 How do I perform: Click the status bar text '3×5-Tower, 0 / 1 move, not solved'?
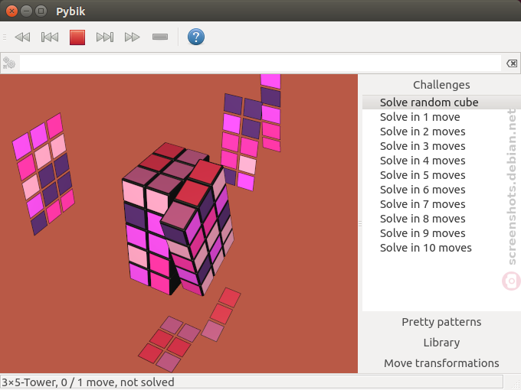point(88,382)
